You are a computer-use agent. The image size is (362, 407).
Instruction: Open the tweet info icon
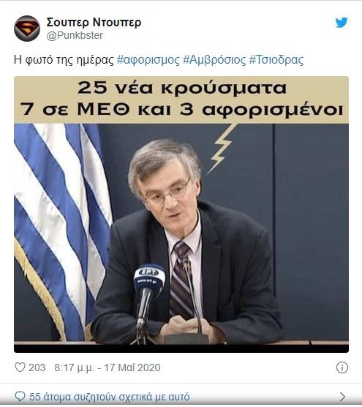click(x=342, y=367)
